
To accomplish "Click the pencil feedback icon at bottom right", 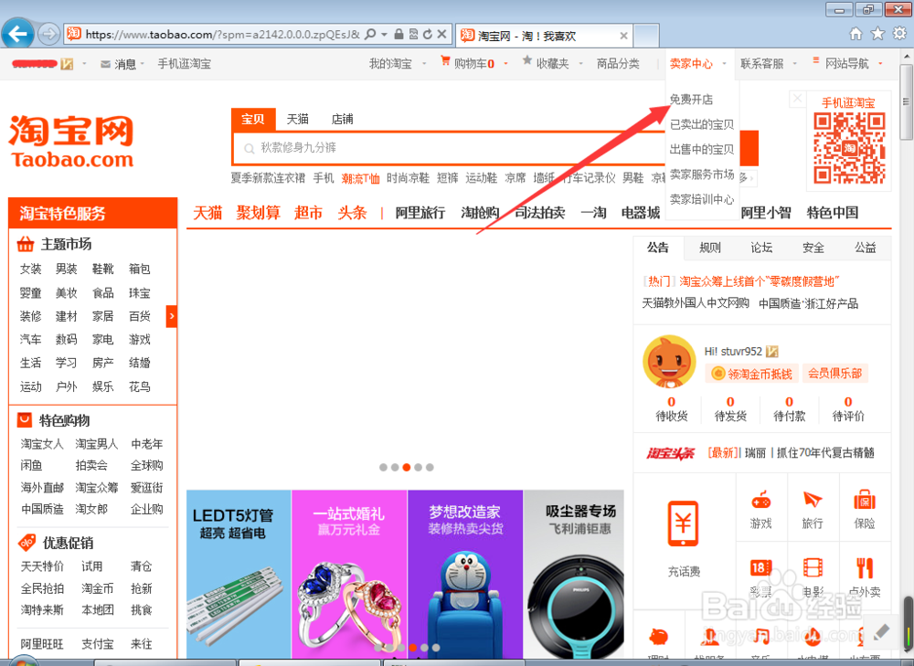I will click(881, 631).
